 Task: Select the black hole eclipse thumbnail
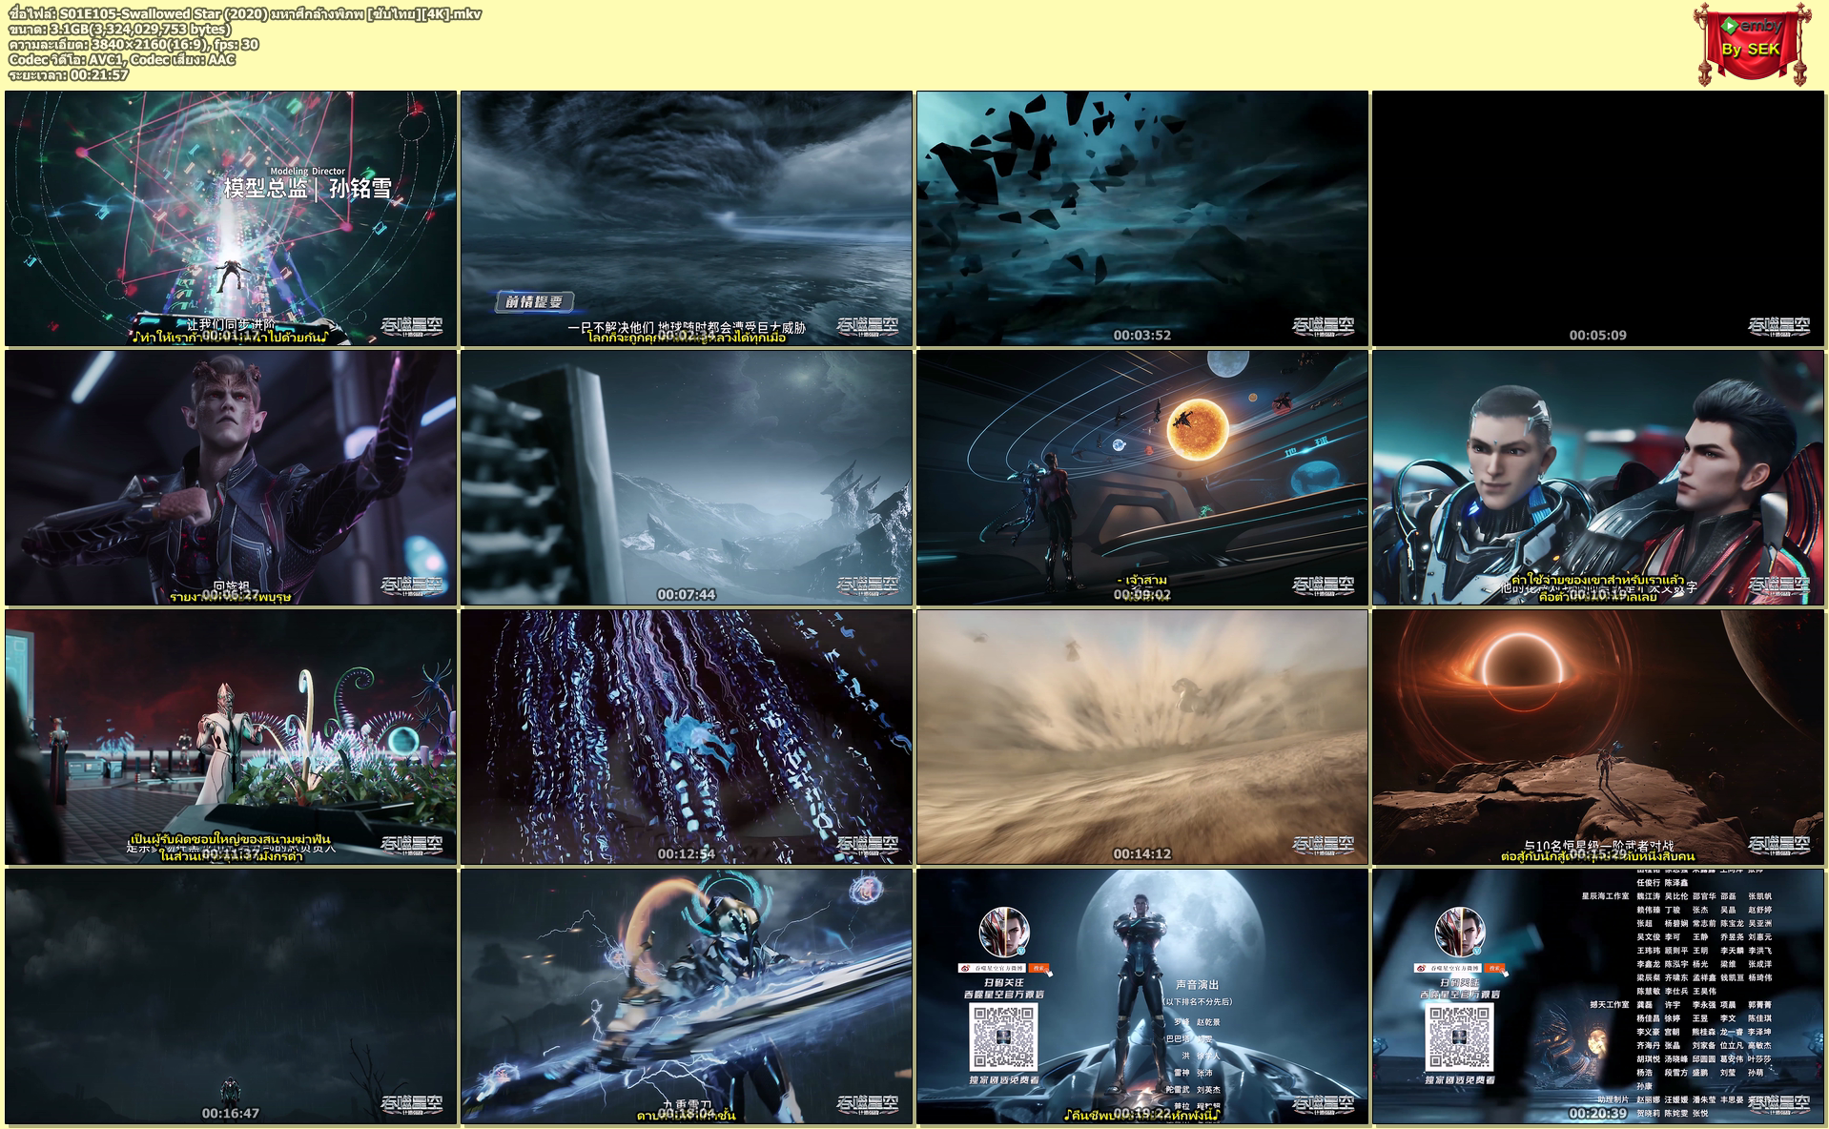1598,737
